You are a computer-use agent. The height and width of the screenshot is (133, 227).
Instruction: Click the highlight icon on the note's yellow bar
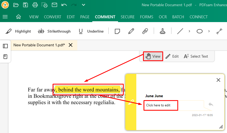click(x=131, y=102)
